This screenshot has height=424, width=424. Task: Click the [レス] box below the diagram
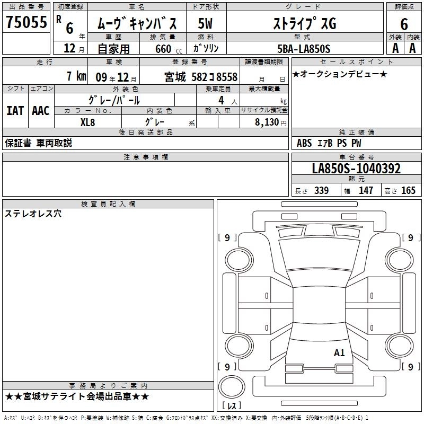pos(232,406)
